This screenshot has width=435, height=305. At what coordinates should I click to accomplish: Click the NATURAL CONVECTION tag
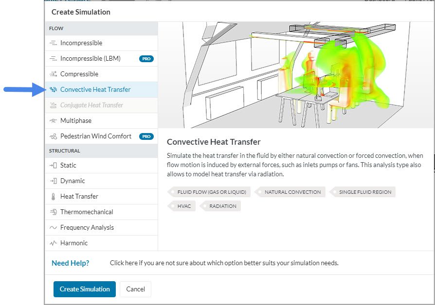coord(292,192)
